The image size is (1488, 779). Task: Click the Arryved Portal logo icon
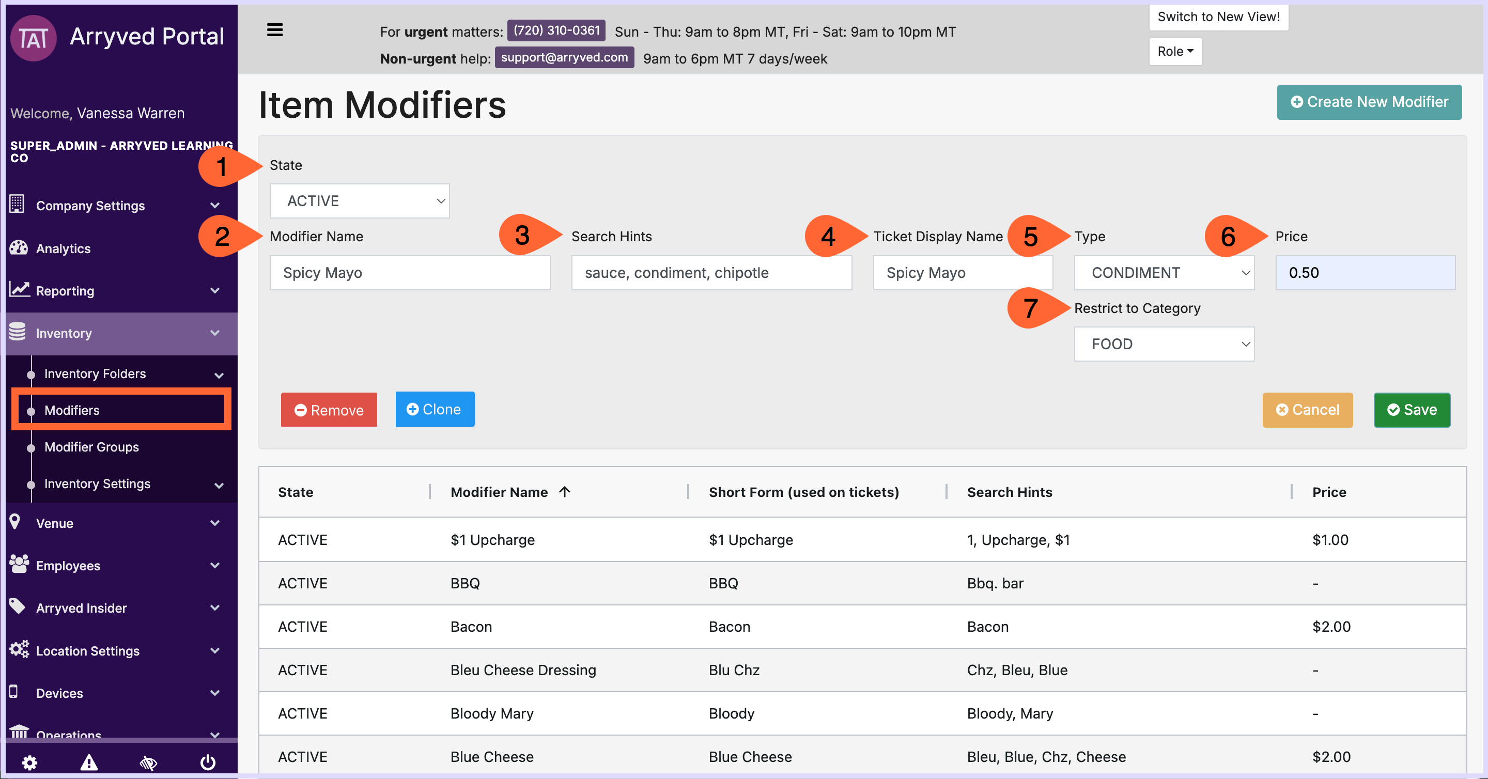point(34,38)
